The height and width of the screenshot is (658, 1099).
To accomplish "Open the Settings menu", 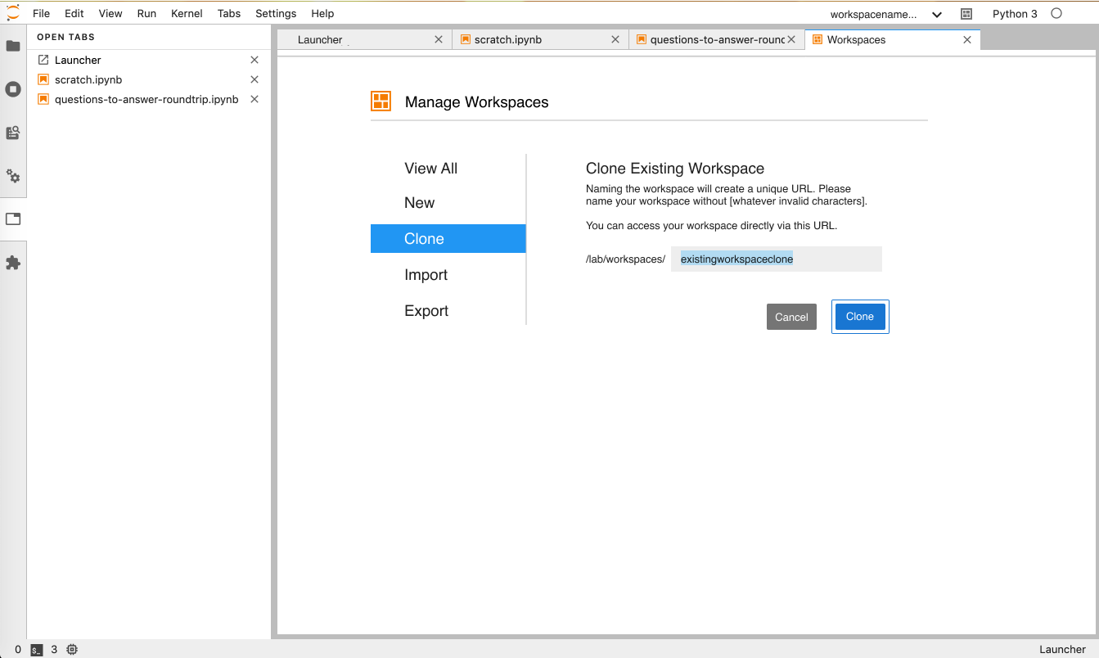I will tap(276, 13).
